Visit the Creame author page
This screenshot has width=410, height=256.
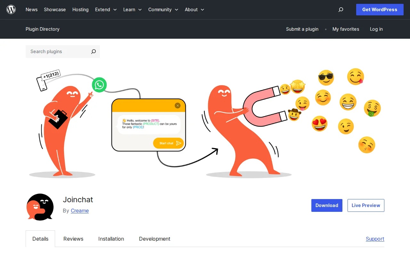79,211
